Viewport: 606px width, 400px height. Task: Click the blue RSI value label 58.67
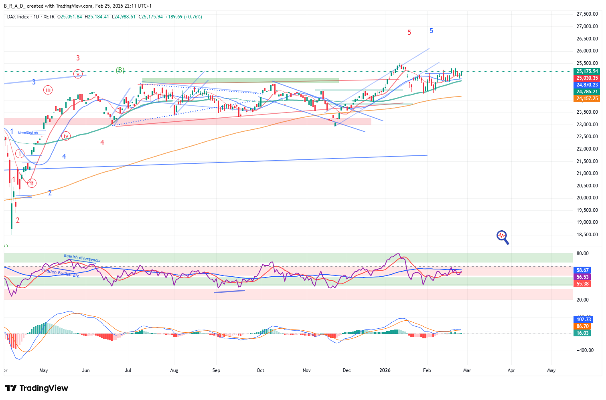(x=582, y=270)
